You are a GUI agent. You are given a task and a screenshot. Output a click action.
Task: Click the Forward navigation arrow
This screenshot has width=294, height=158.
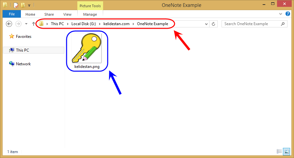coord(18,24)
